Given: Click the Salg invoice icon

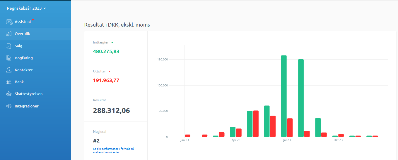Looking at the screenshot, I should click(x=9, y=46).
